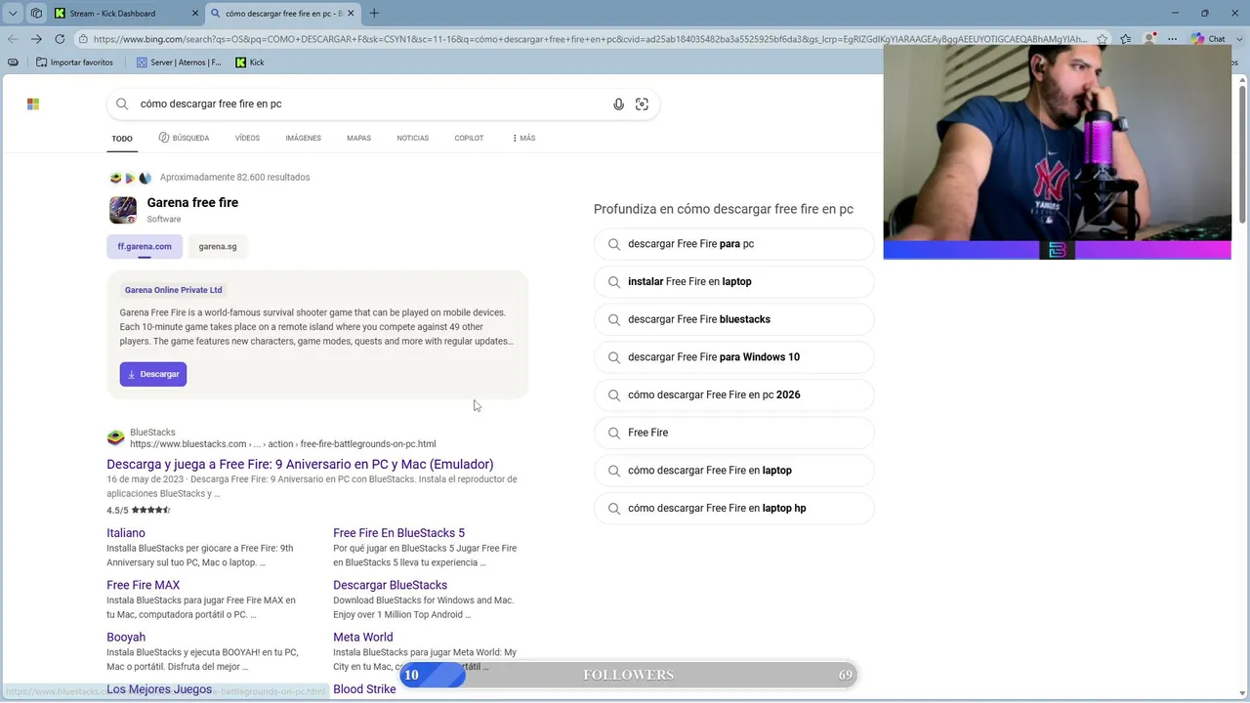Open Descarga y juega a Free Fire result
The image size is (1250, 703).
click(300, 464)
